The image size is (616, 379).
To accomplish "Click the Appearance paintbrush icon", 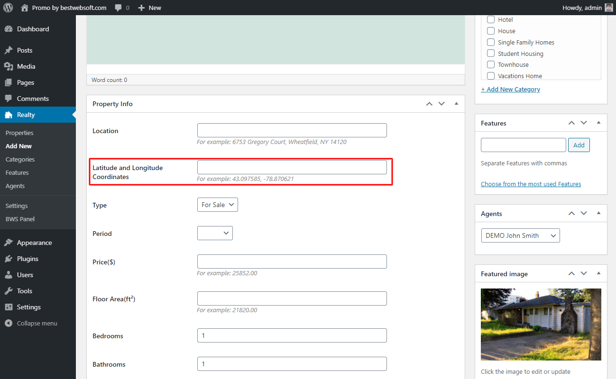I will (x=9, y=243).
